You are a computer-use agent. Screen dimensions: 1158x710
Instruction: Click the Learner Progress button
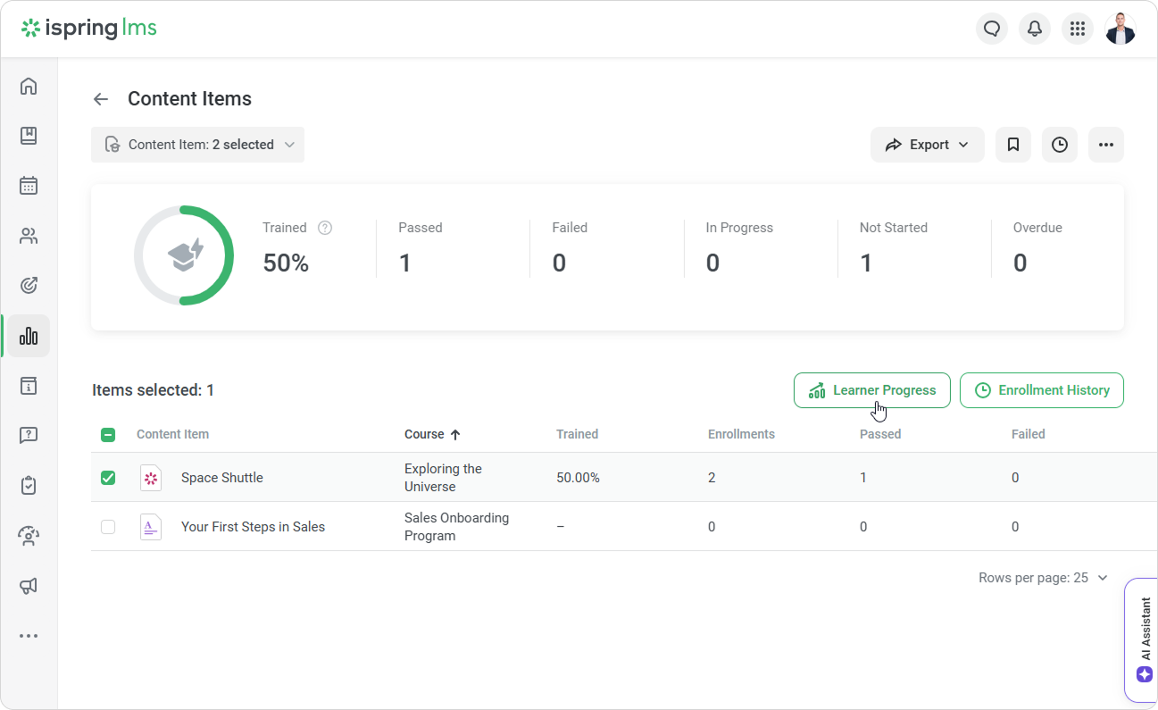(871, 390)
